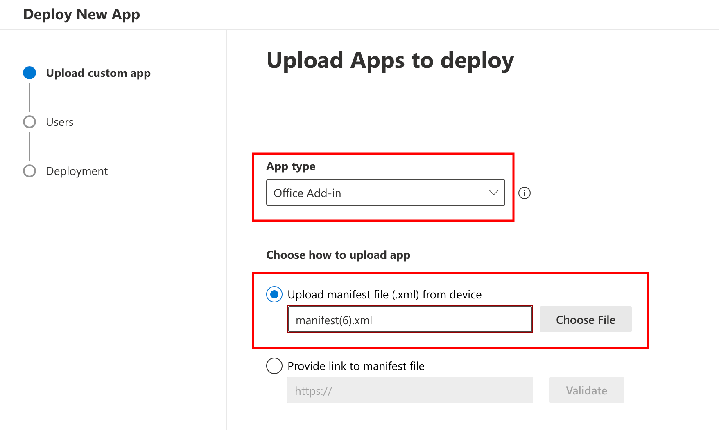Click the https:// link input box

pyautogui.click(x=409, y=390)
